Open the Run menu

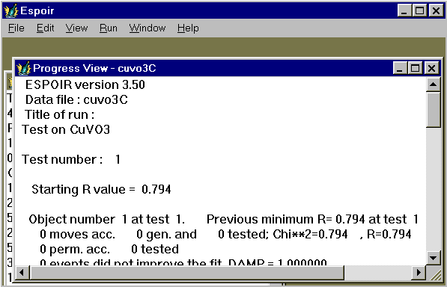pos(109,28)
